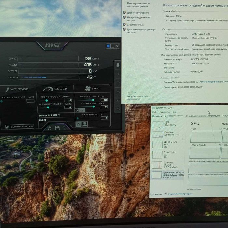
Task: Select Afterburner profile slot 3
Action: click(x=118, y=92)
